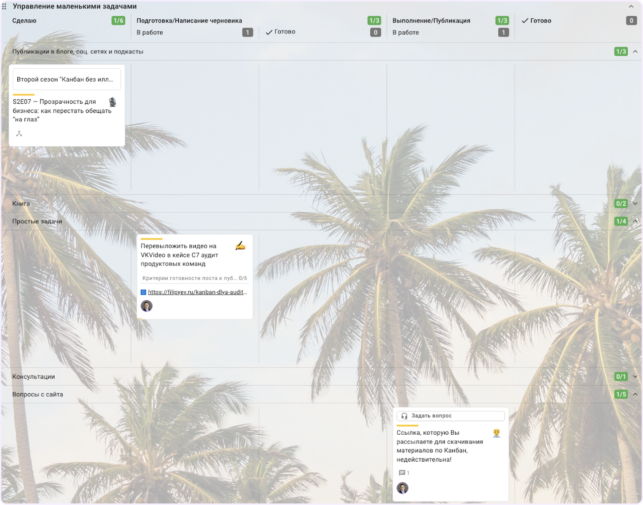Expand the Книга swimlane
The width and height of the screenshot is (643, 505).
(635, 204)
